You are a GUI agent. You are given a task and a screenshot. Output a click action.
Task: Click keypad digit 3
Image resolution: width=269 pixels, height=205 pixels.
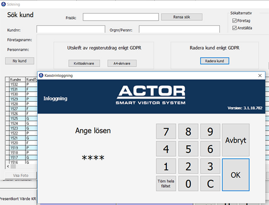tap(210, 166)
